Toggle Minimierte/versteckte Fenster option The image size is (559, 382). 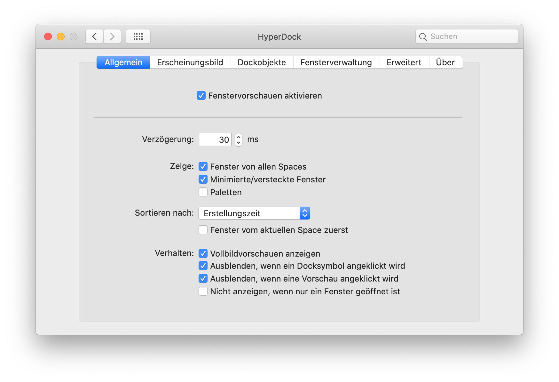[203, 179]
